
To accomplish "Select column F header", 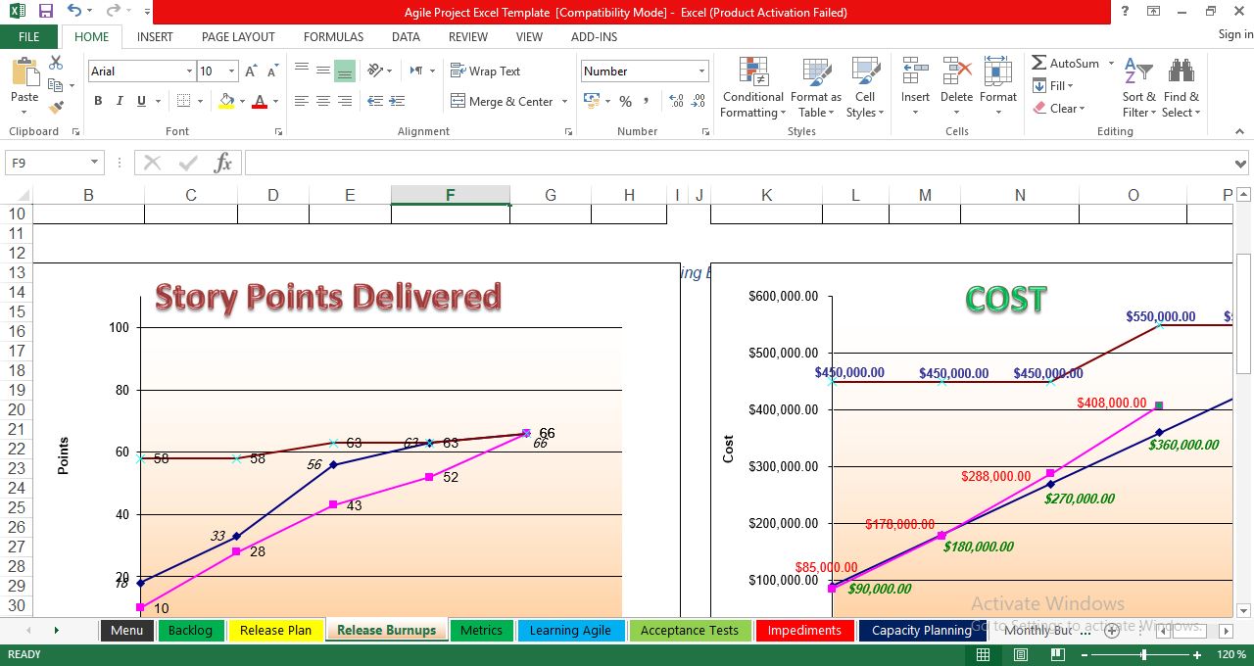I will point(450,195).
